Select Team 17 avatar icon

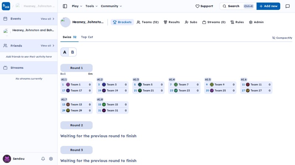pyautogui.click(x=68, y=91)
